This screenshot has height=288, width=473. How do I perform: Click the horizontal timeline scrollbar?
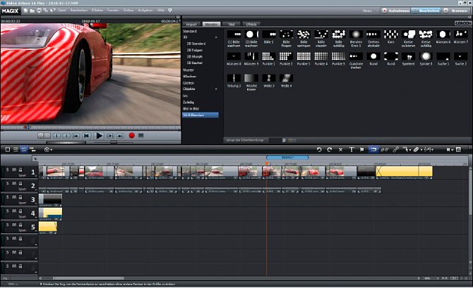(x=88, y=278)
